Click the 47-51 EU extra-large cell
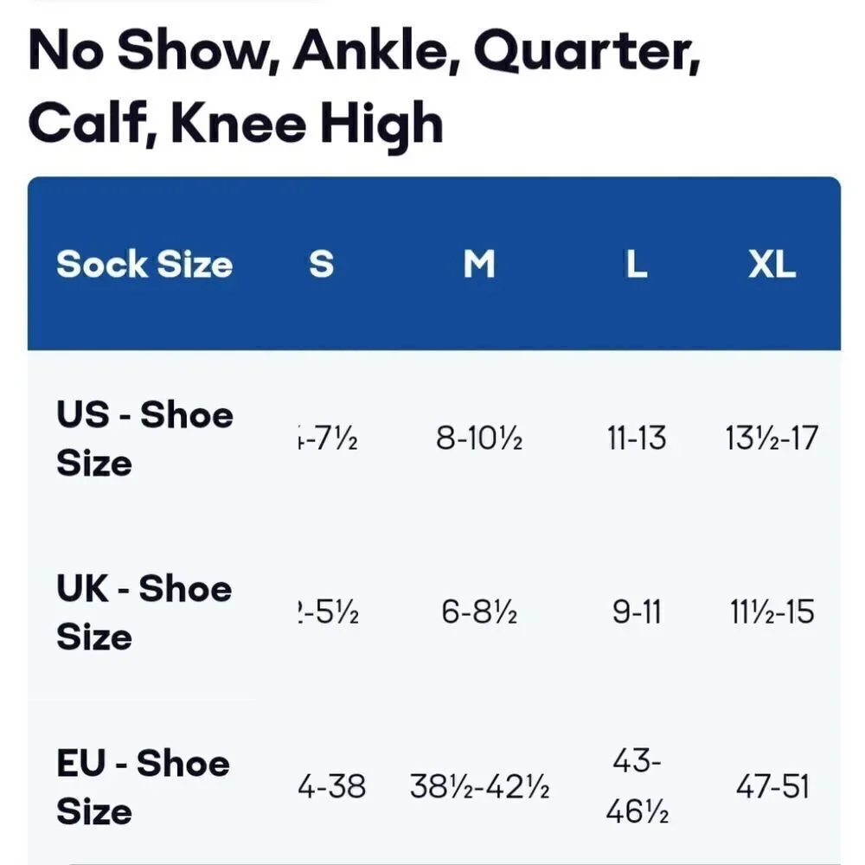The width and height of the screenshot is (865, 865). pyautogui.click(x=772, y=786)
